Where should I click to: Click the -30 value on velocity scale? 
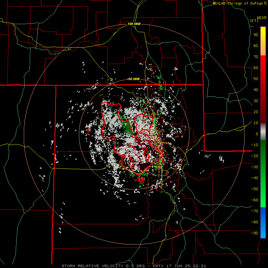click(255, 167)
